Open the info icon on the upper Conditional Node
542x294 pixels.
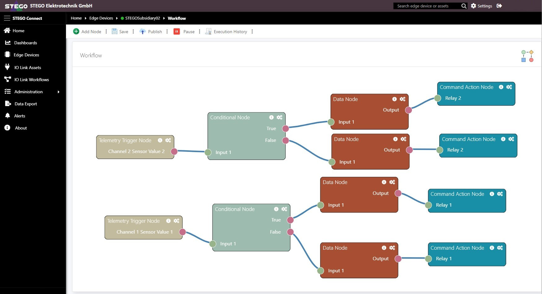click(x=272, y=117)
